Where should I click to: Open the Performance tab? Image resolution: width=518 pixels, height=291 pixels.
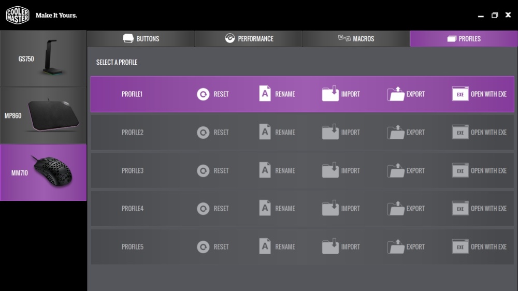[249, 39]
